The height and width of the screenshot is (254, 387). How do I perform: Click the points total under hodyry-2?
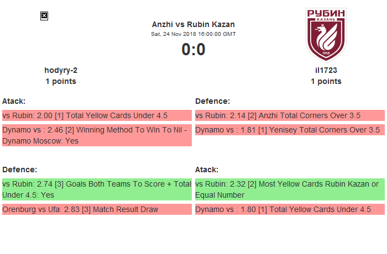pos(61,81)
